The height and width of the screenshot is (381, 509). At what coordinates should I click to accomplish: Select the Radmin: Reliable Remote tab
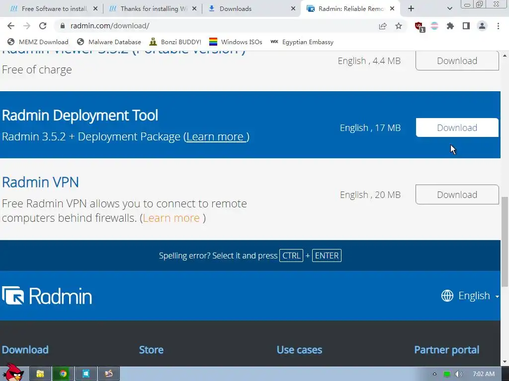(350, 9)
